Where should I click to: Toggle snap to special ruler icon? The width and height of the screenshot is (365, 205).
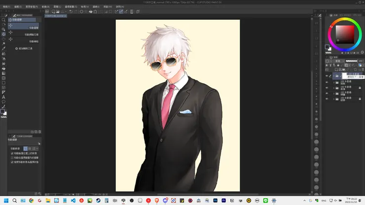(x=121, y=11)
